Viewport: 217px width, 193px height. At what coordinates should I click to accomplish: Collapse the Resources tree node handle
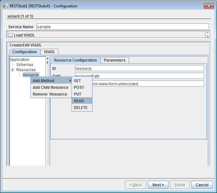point(13,70)
